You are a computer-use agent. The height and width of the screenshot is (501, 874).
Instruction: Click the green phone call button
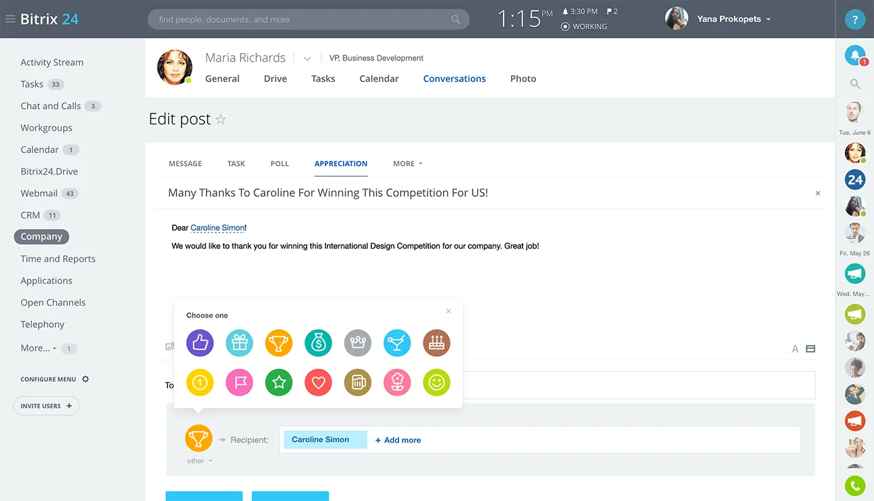point(855,485)
